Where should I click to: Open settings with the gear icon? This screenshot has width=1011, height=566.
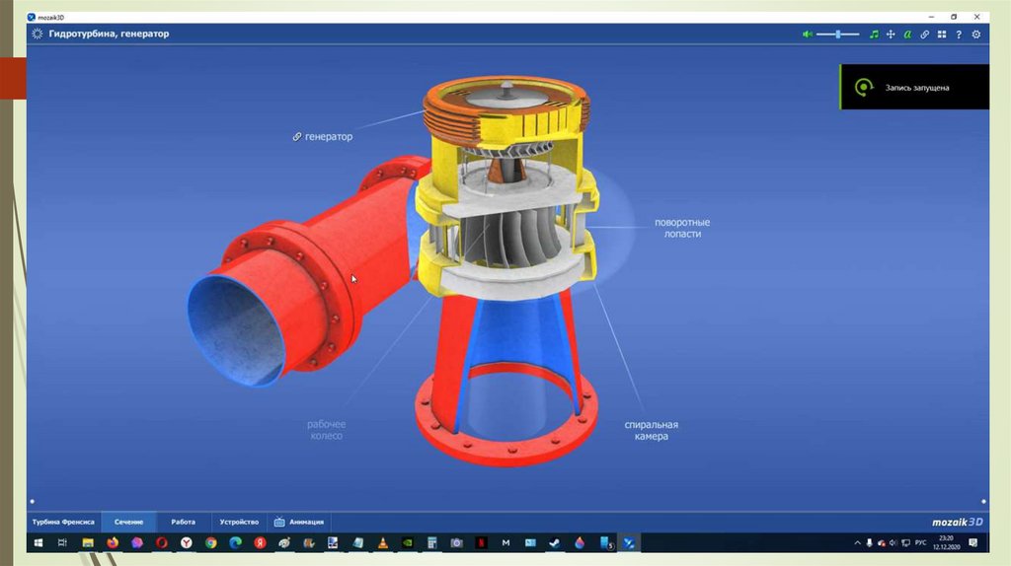(x=976, y=35)
